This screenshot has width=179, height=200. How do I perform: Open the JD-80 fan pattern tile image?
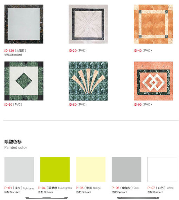coord(88,81)
